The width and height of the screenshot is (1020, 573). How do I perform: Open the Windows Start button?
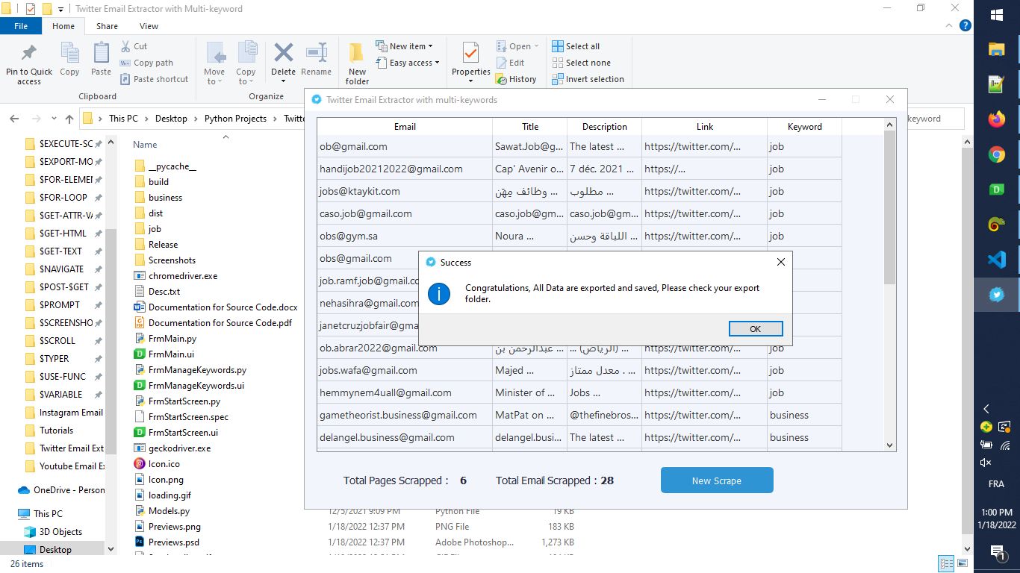(x=996, y=15)
